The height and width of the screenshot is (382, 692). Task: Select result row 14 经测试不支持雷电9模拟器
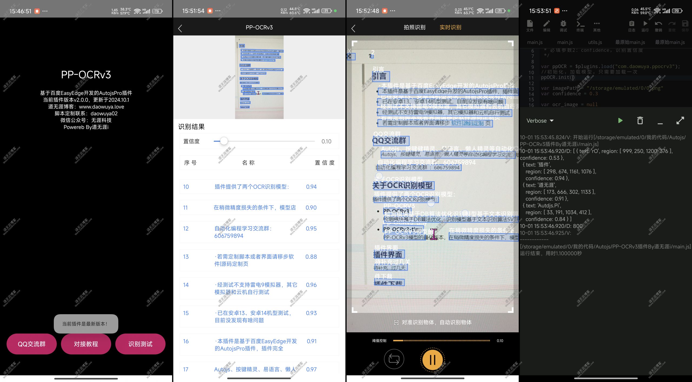pyautogui.click(x=259, y=288)
